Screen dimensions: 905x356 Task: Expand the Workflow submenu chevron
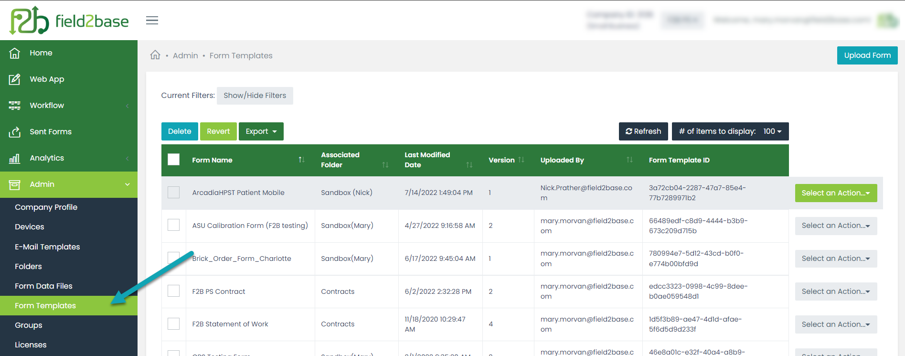point(128,106)
